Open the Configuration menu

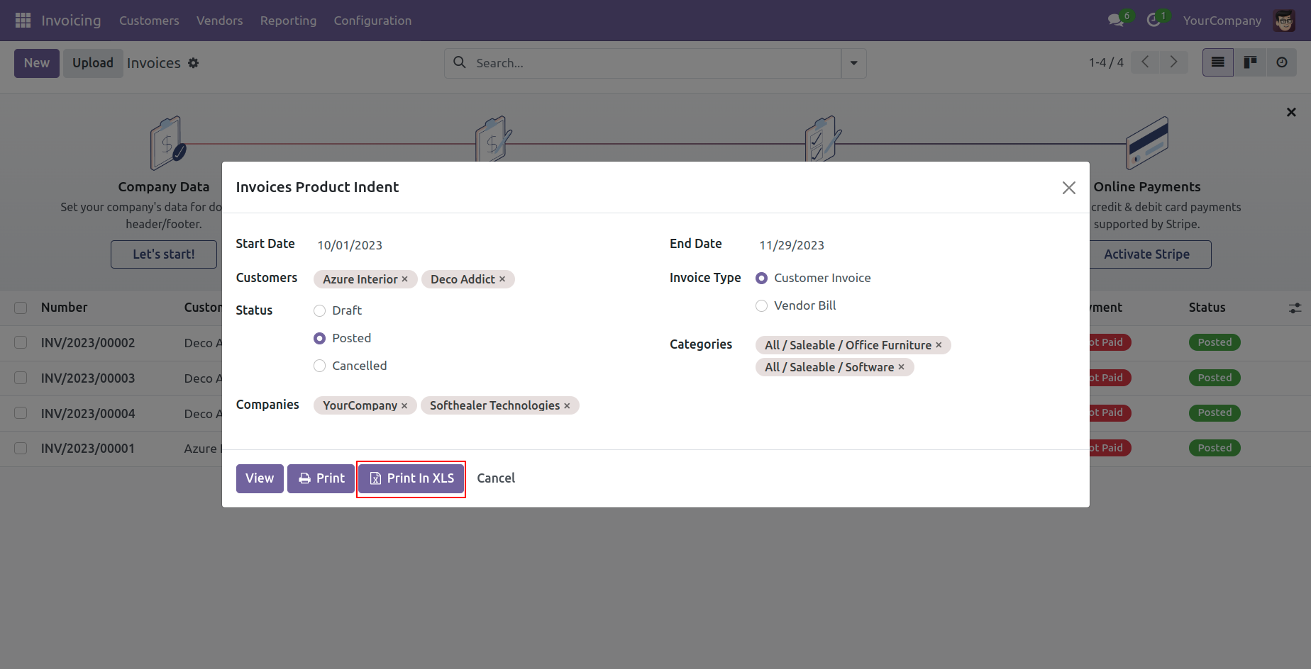[372, 21]
